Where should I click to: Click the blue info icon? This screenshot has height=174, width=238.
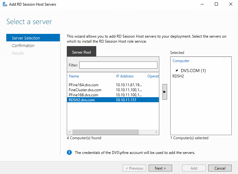click(x=69, y=152)
